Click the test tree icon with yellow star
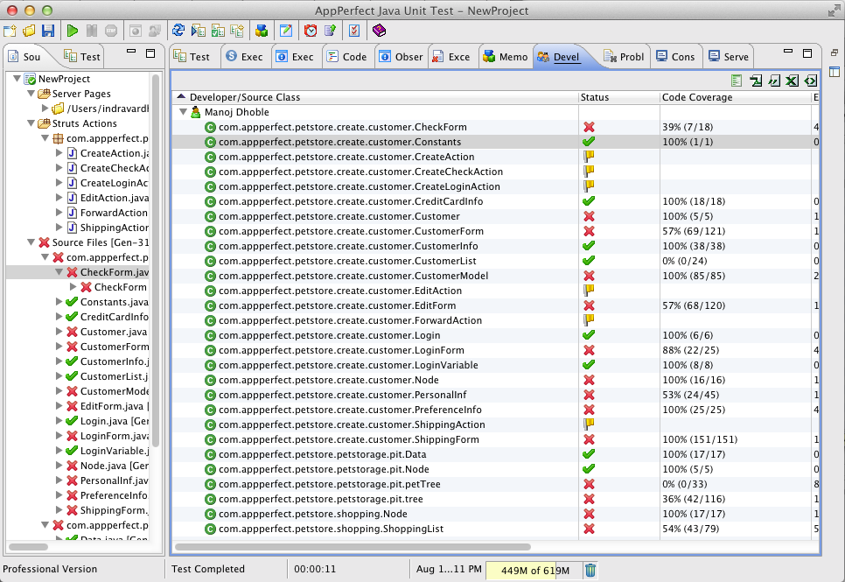This screenshot has height=582, width=845. point(237,31)
